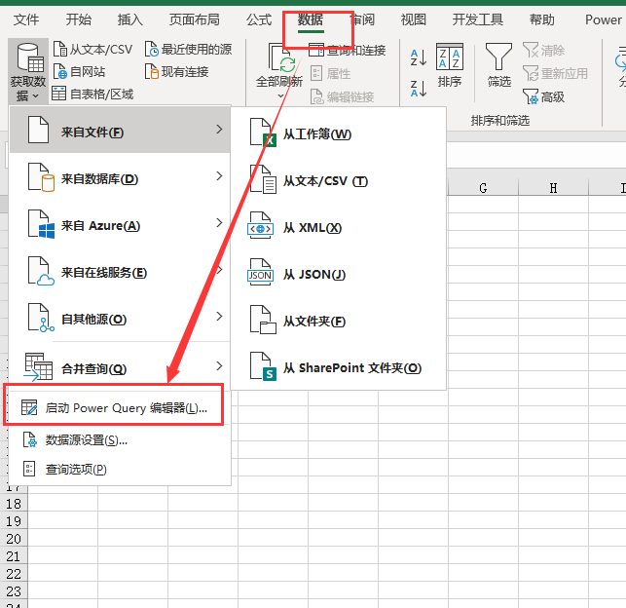Switch to the 开发工具 tab
This screenshot has width=626, height=608.
coord(477,19)
